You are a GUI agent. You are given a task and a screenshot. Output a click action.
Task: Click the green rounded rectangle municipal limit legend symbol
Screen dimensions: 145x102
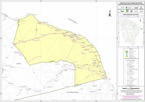point(127,51)
